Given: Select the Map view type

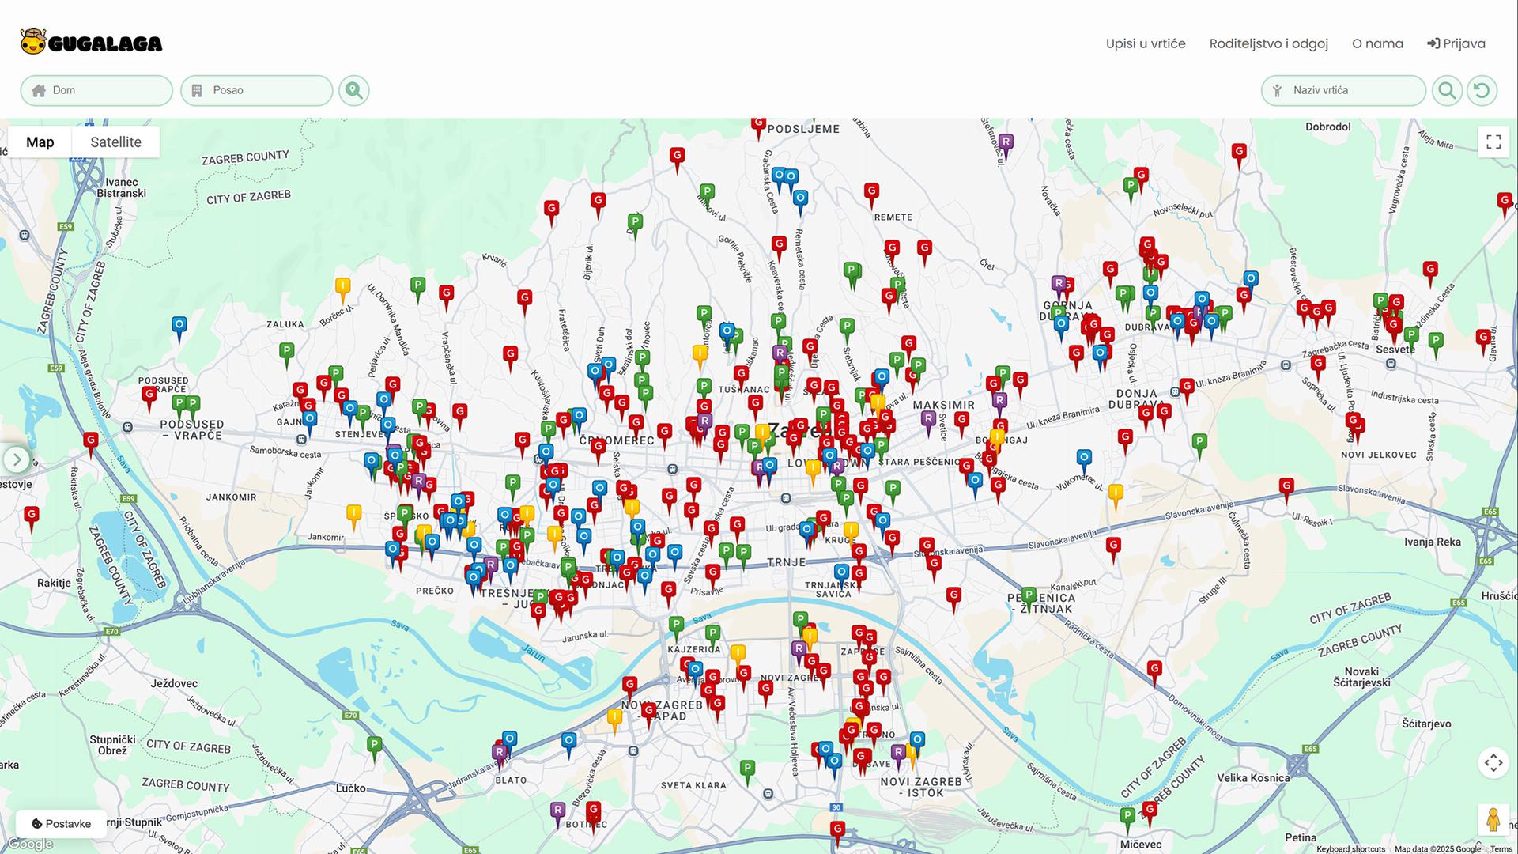Looking at the screenshot, I should coord(40,142).
